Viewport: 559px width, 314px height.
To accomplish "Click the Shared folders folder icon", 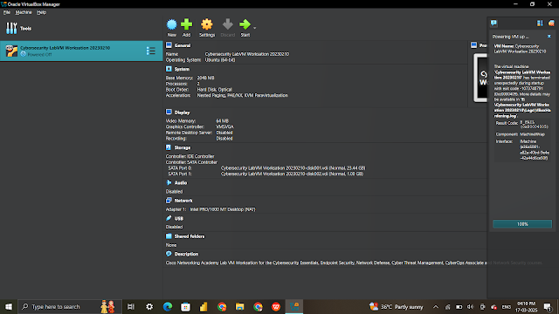I will click(169, 236).
